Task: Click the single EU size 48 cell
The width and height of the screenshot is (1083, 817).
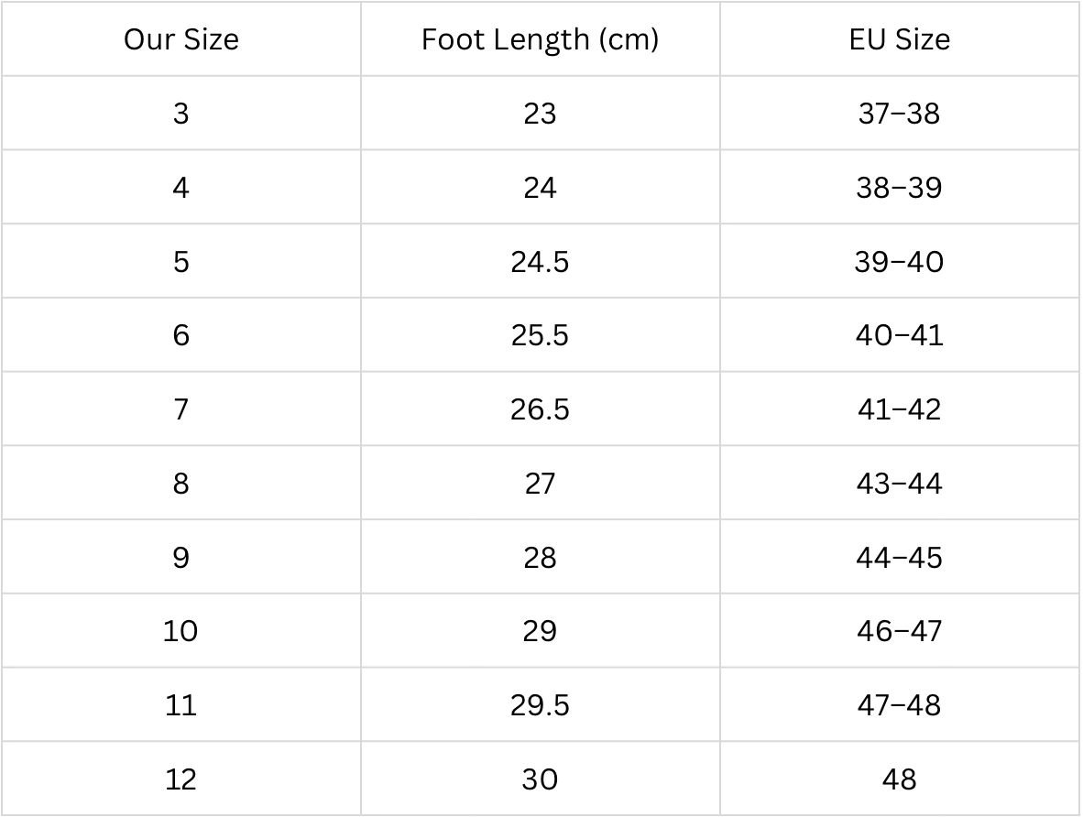Action: (x=899, y=779)
